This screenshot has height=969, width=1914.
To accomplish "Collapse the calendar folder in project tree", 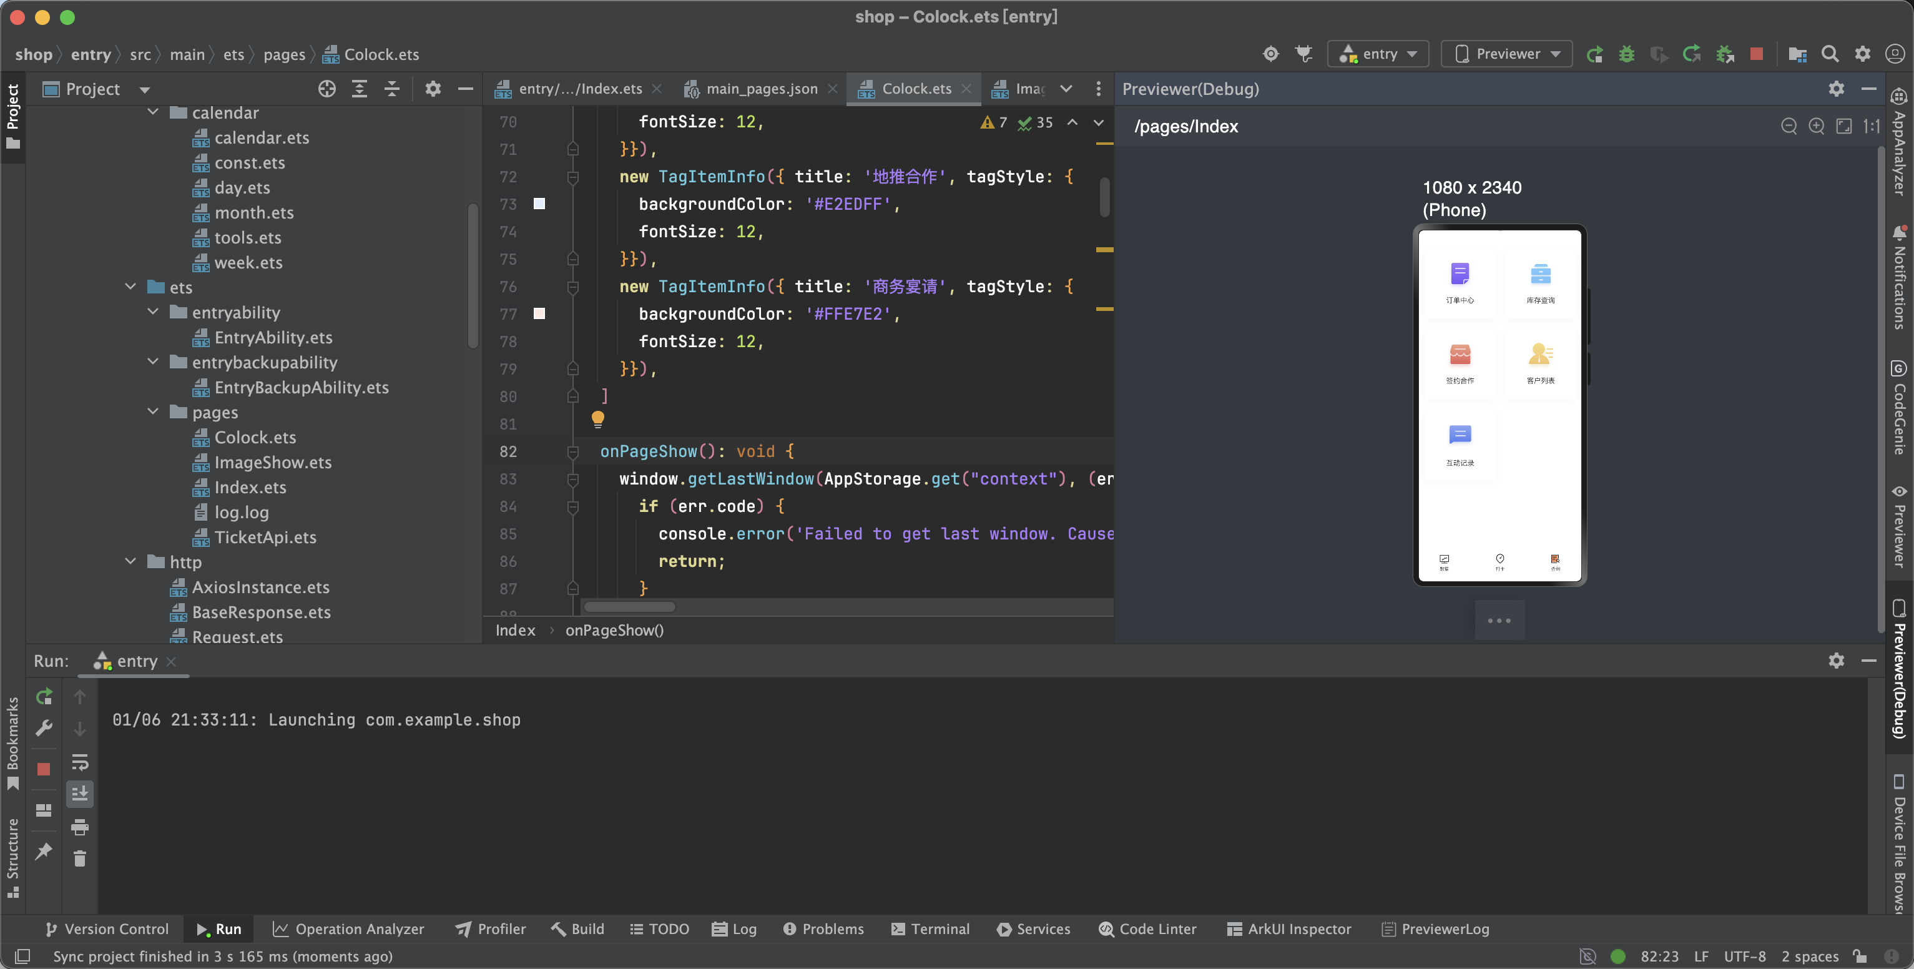I will coord(153,112).
